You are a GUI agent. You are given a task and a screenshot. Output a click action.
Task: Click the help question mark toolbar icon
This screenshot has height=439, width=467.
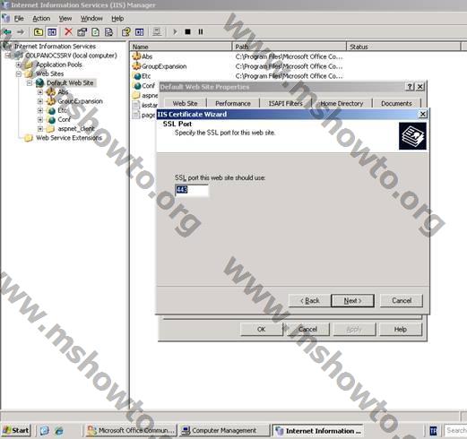[x=125, y=31]
